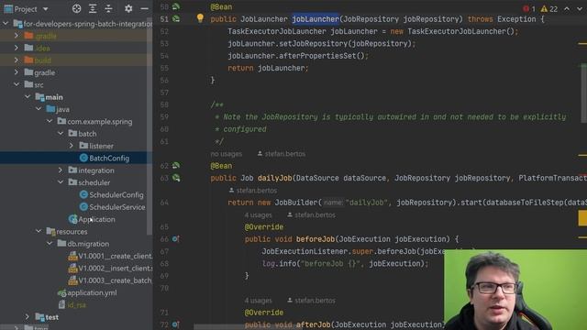Collapse the for-developers-spring-batch-integration root
The width and height of the screenshot is (587, 330).
click(6, 24)
